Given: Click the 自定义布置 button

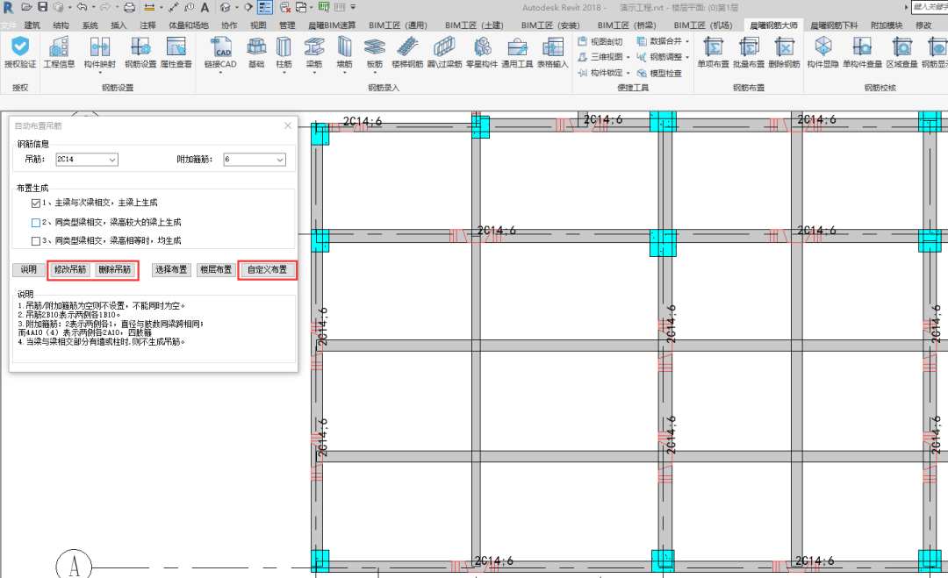Looking at the screenshot, I should point(267,269).
